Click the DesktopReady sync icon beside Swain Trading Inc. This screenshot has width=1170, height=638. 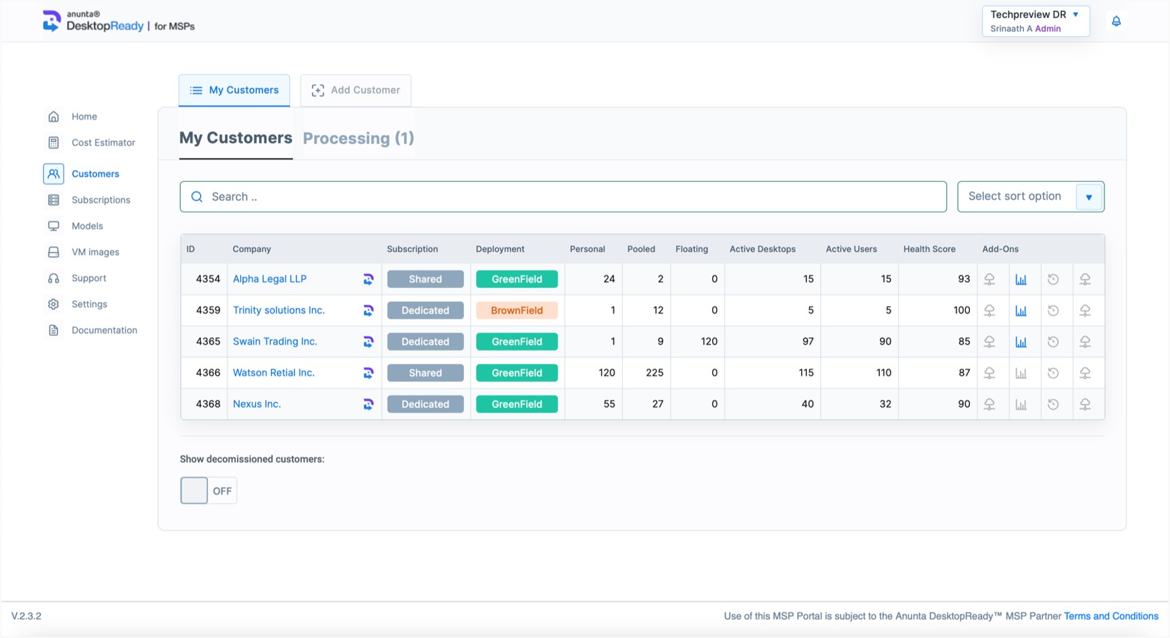(368, 341)
